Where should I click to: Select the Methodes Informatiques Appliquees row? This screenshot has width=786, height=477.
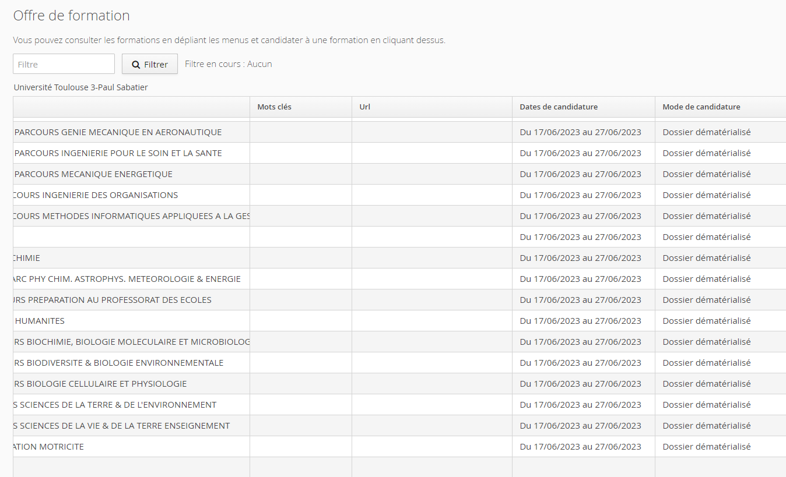[x=131, y=216]
